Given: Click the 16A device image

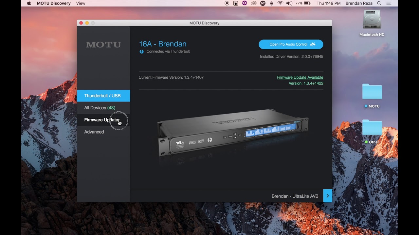Looking at the screenshot, I should click(233, 133).
